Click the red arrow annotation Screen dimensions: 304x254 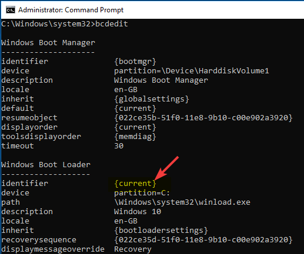[167, 168]
